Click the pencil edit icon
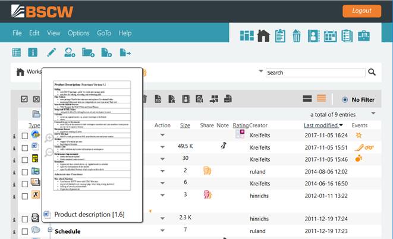Viewport: 393px width, 239px height. click(x=52, y=53)
